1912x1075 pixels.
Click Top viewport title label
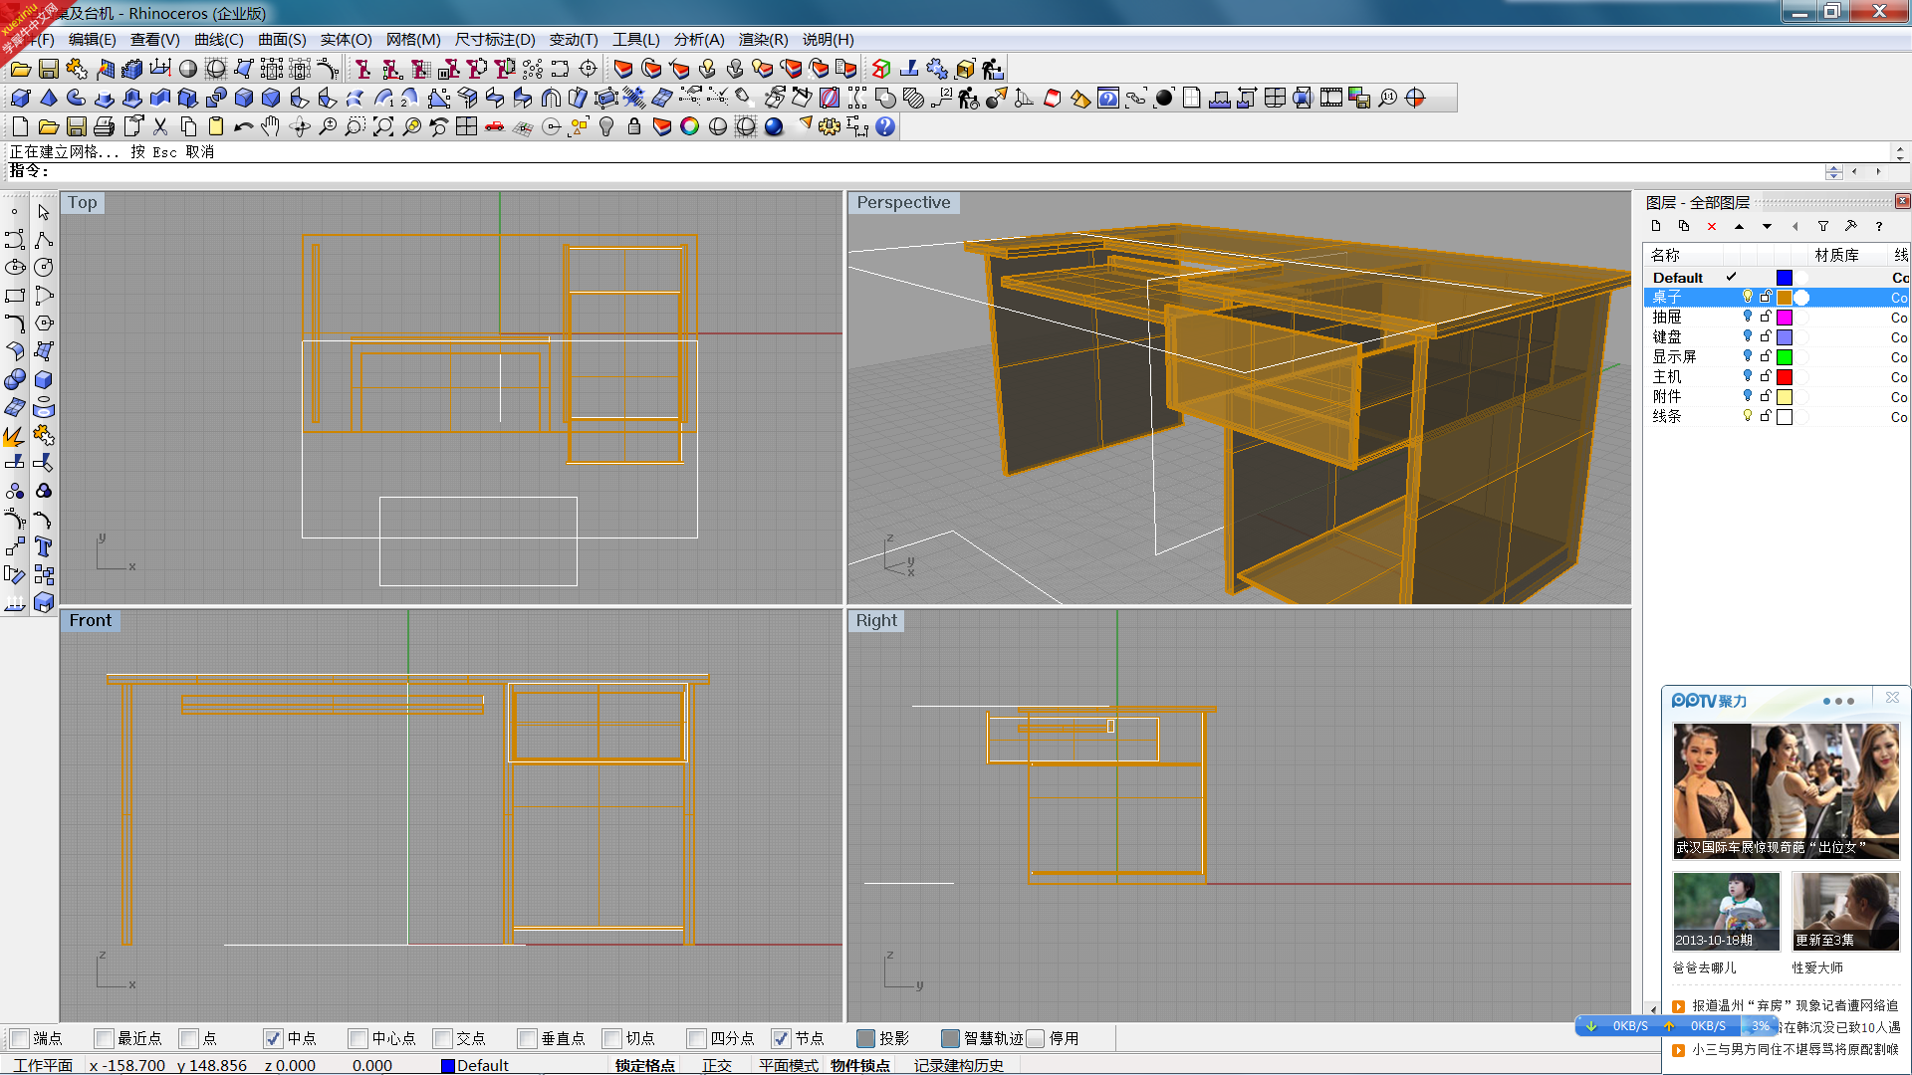click(83, 202)
